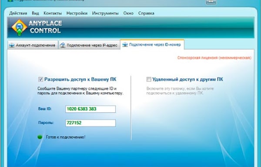The width and height of the screenshot is (261, 167).
Task: Click the Аккаунт-подключение tab icon
Action: 12,45
